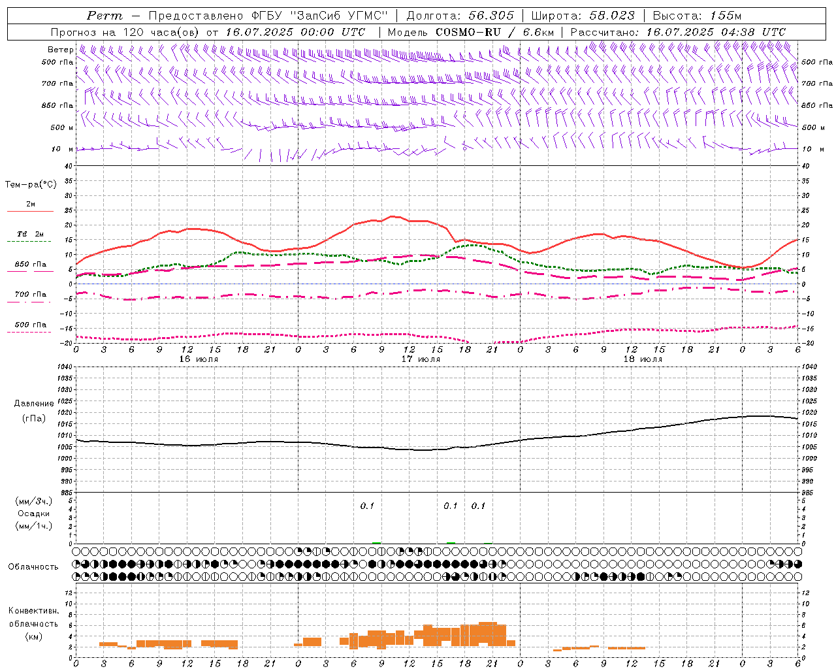Click the "Высота: 155м" header field
The width and height of the screenshot is (836, 669).
click(697, 16)
